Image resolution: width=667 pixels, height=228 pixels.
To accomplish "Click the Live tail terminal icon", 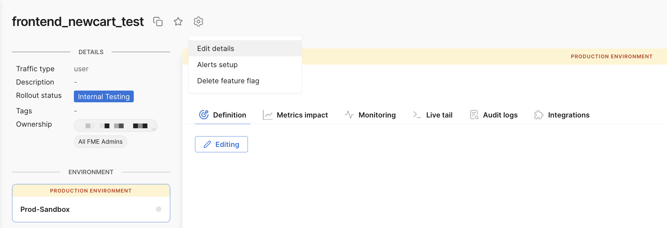I will [x=417, y=115].
